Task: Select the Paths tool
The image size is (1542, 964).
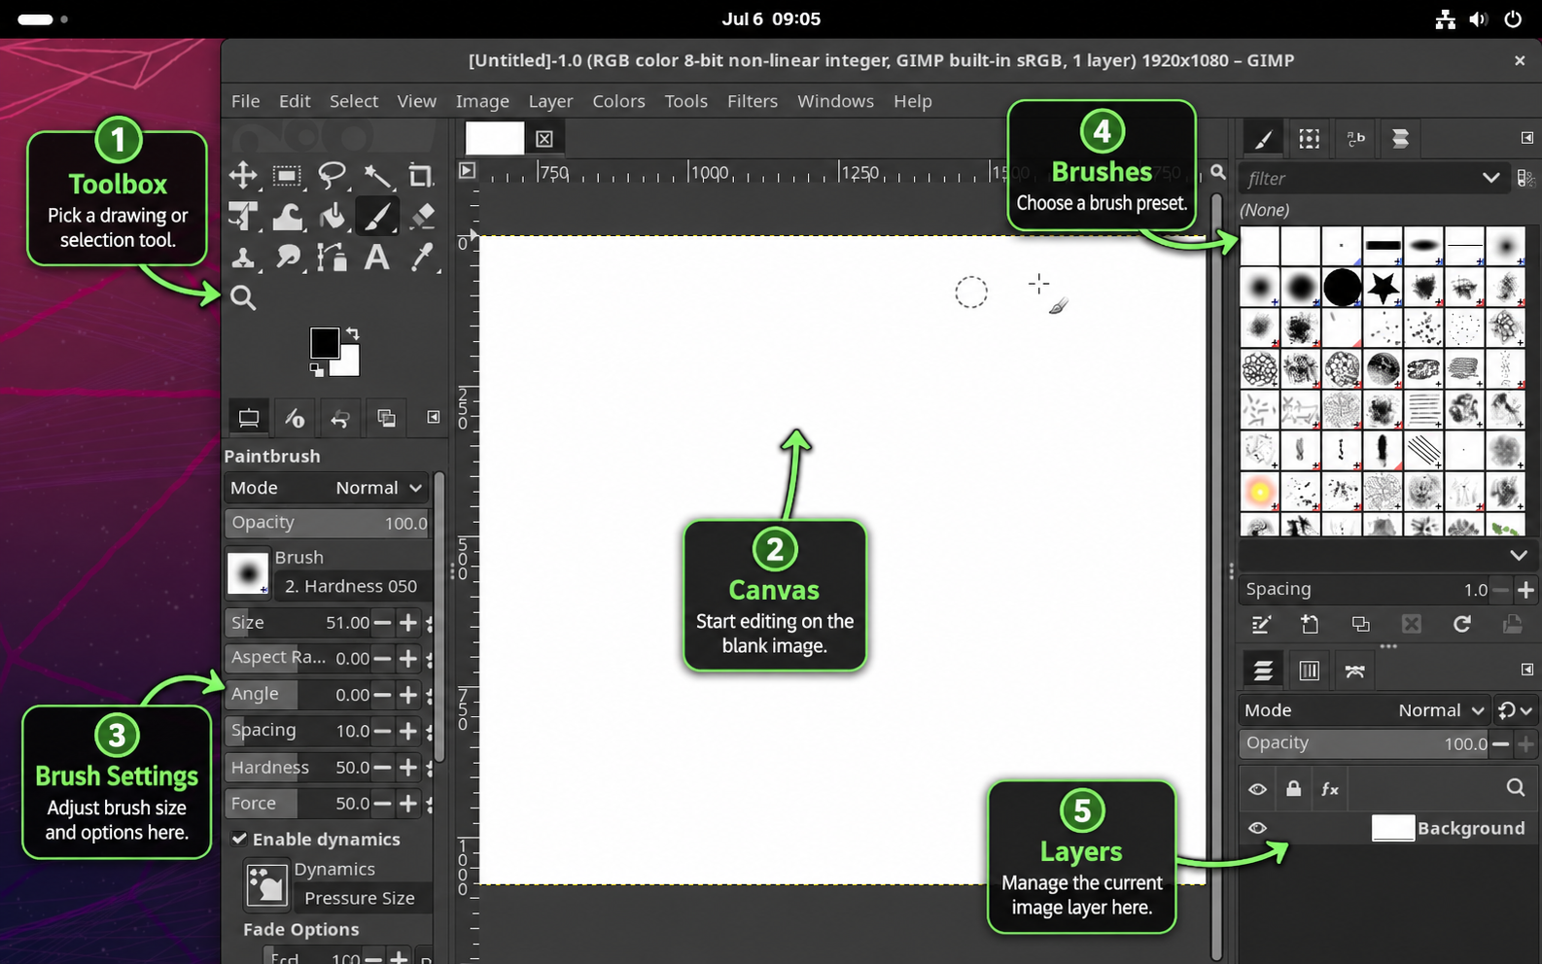Action: point(333,258)
